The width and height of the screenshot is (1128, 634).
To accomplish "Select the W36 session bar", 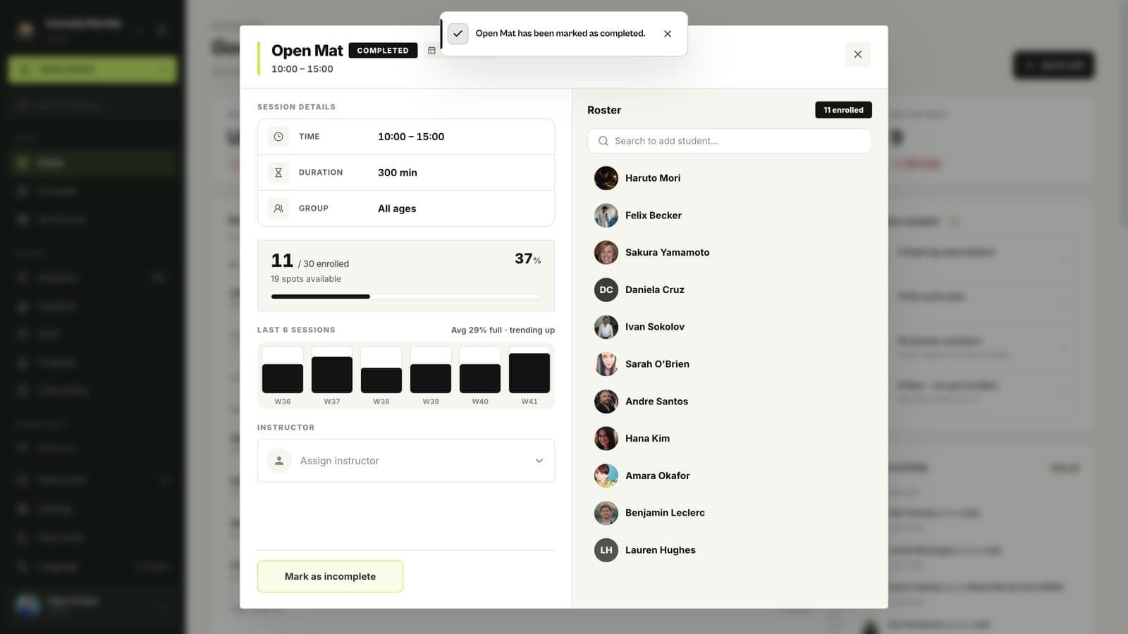I will point(283,371).
